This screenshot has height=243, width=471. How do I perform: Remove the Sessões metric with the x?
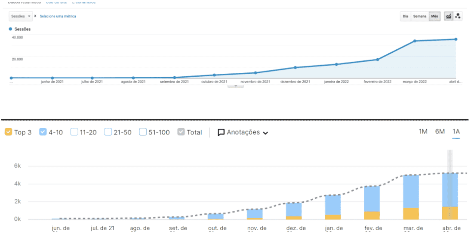35,16
